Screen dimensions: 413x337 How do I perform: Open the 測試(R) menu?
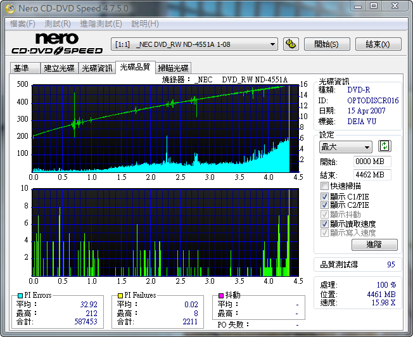point(58,24)
